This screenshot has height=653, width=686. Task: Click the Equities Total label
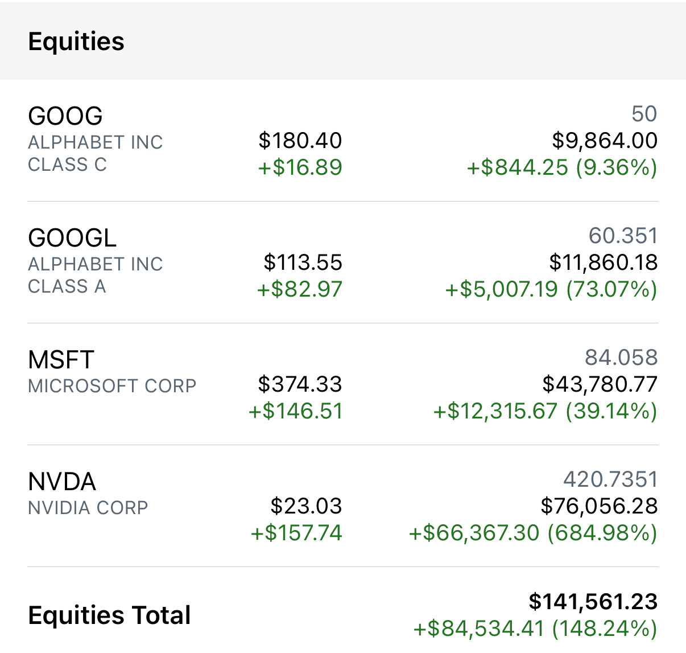(109, 615)
